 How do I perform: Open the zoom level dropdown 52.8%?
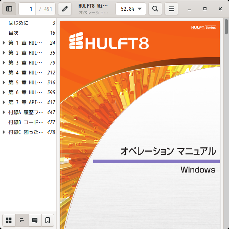(131, 9)
